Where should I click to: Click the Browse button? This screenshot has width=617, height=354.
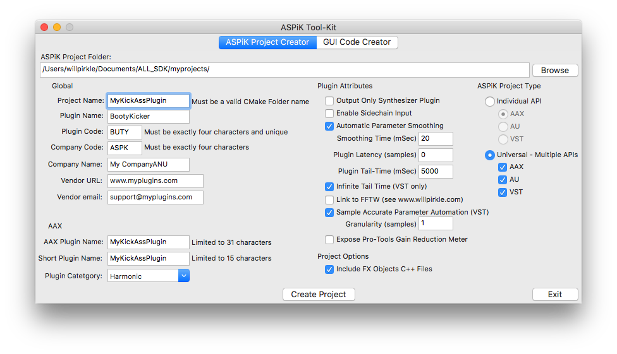coord(555,70)
